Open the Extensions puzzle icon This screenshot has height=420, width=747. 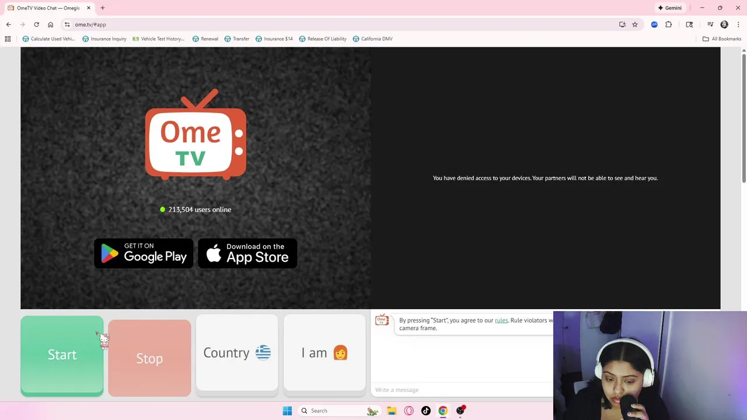(669, 24)
